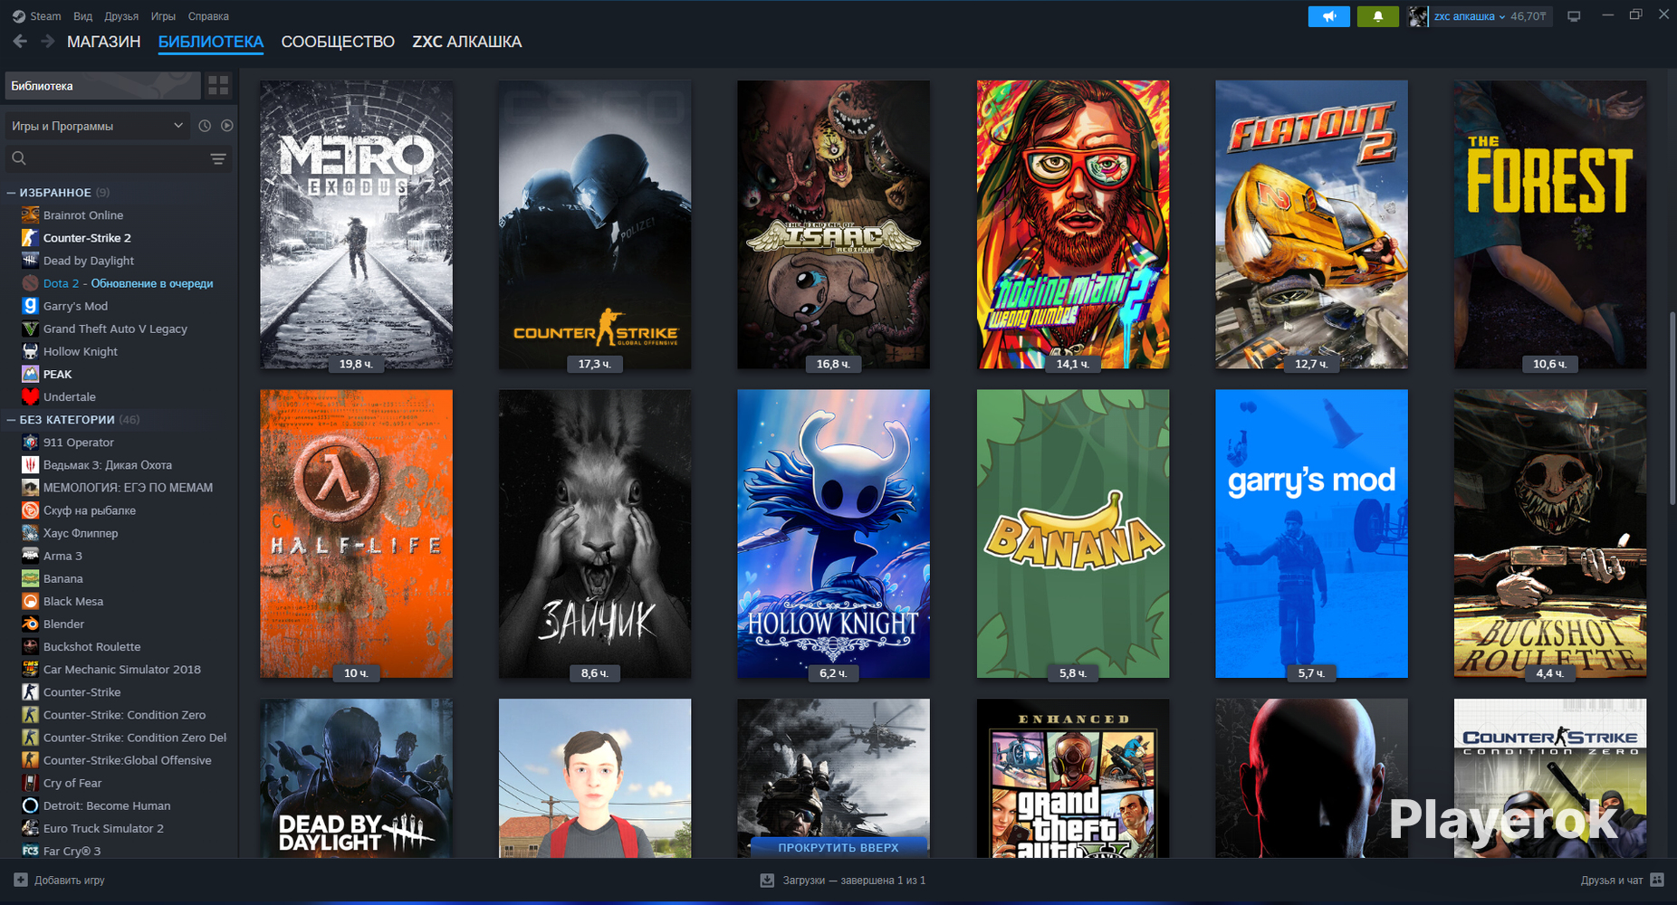Click the ready-to-play filter icon
Screen dimensions: 1677x905
[x=226, y=126]
